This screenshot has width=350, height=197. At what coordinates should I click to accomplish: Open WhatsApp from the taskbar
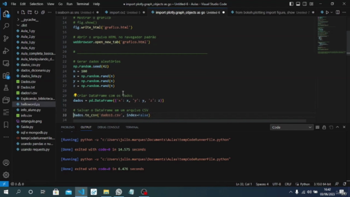pos(119,192)
